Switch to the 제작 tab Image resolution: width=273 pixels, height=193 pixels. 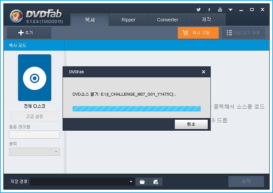pyautogui.click(x=207, y=19)
